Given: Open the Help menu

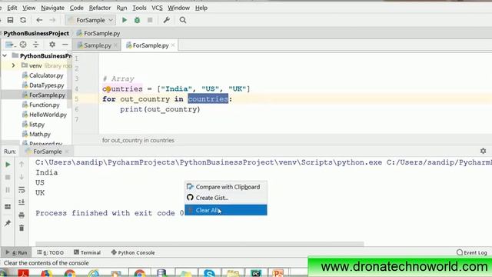Looking at the screenshot, I should [x=201, y=8].
